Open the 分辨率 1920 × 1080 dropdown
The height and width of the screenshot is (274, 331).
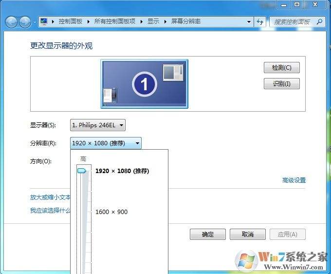pos(106,143)
